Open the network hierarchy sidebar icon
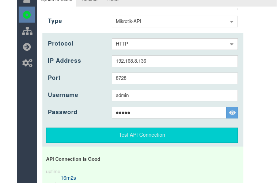The height and width of the screenshot is (183, 277). click(27, 31)
